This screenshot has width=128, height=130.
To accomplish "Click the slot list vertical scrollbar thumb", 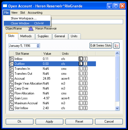I will (x=117, y=79).
